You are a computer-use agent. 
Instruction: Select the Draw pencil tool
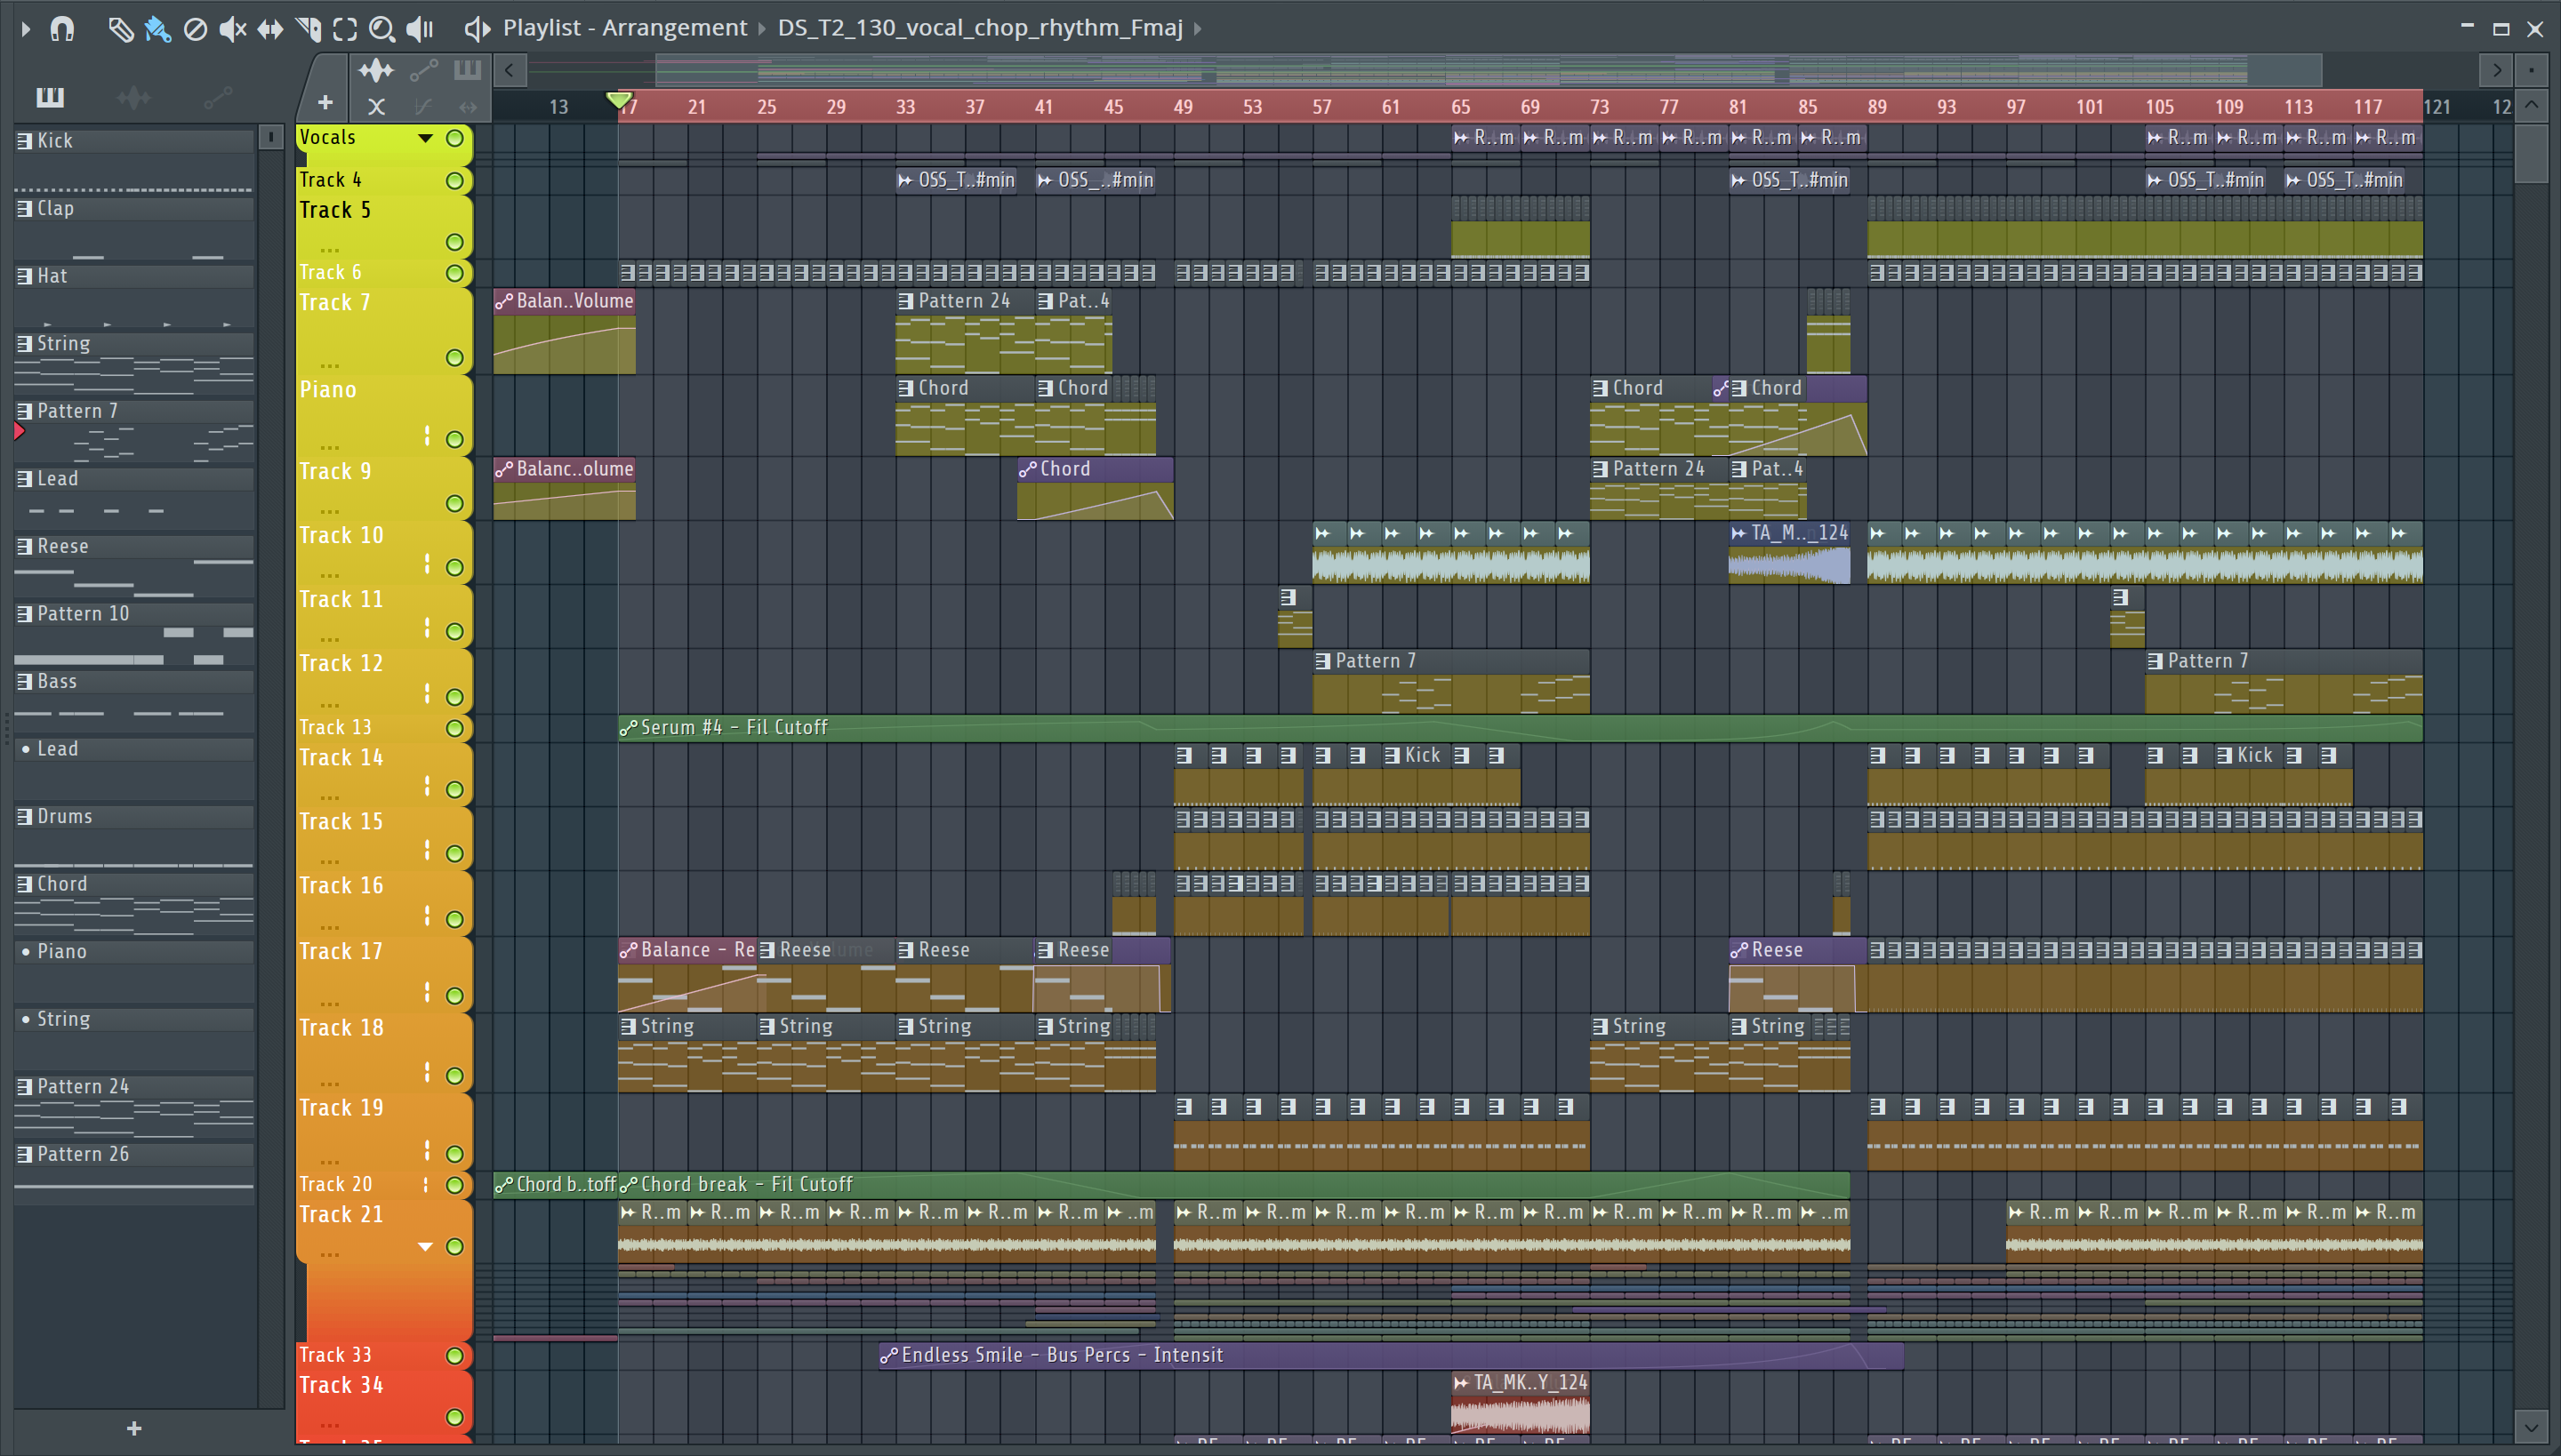(120, 29)
